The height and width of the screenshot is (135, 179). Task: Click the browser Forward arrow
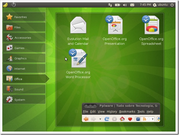94,119
